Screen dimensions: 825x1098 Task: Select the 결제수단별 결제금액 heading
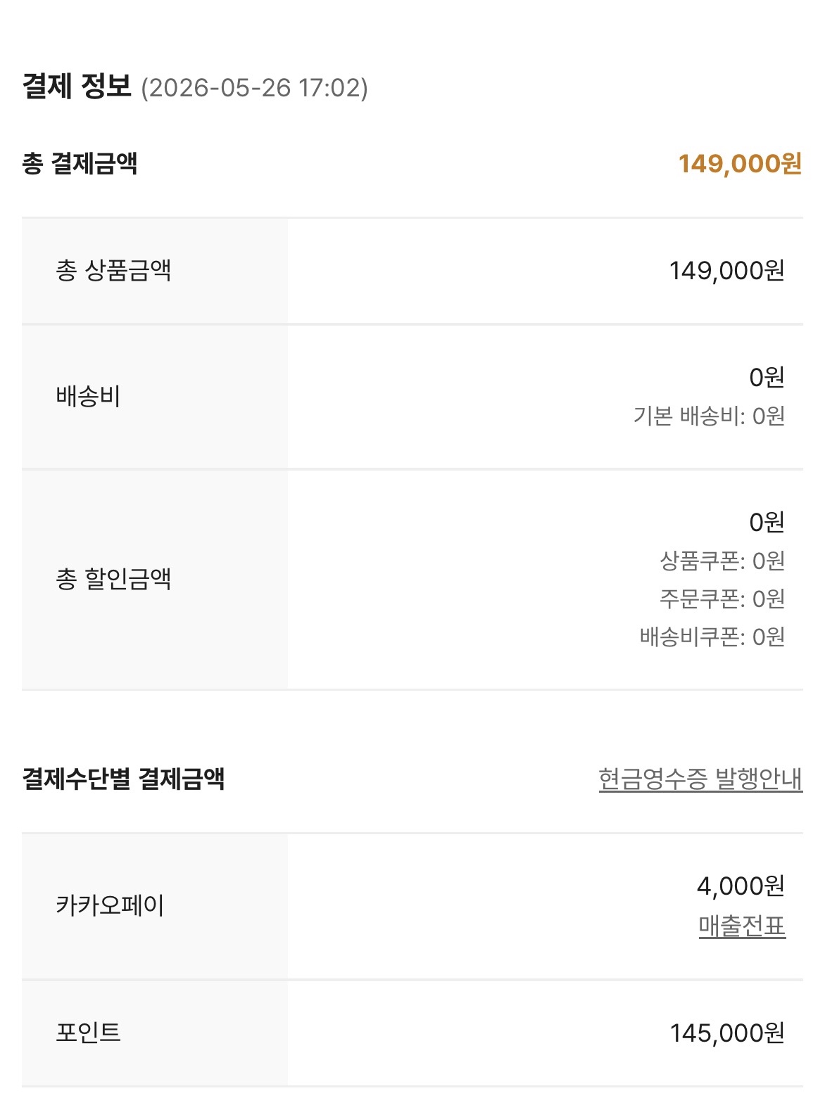point(123,779)
